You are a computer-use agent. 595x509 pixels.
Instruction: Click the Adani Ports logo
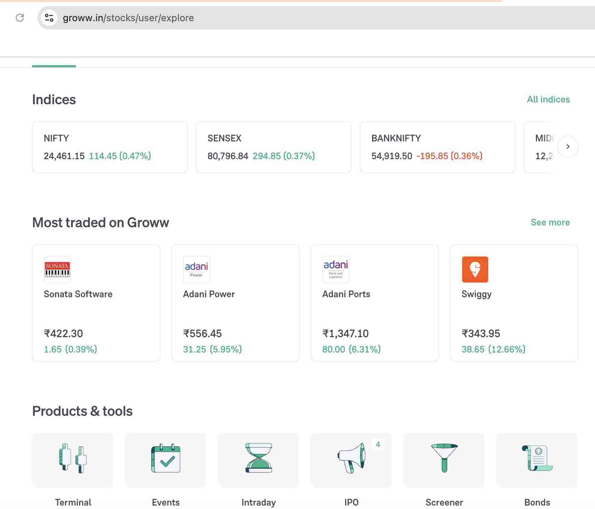(x=336, y=270)
